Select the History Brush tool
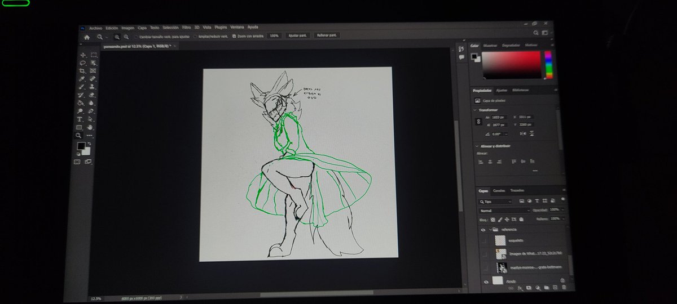The height and width of the screenshot is (304, 677). coord(81,95)
